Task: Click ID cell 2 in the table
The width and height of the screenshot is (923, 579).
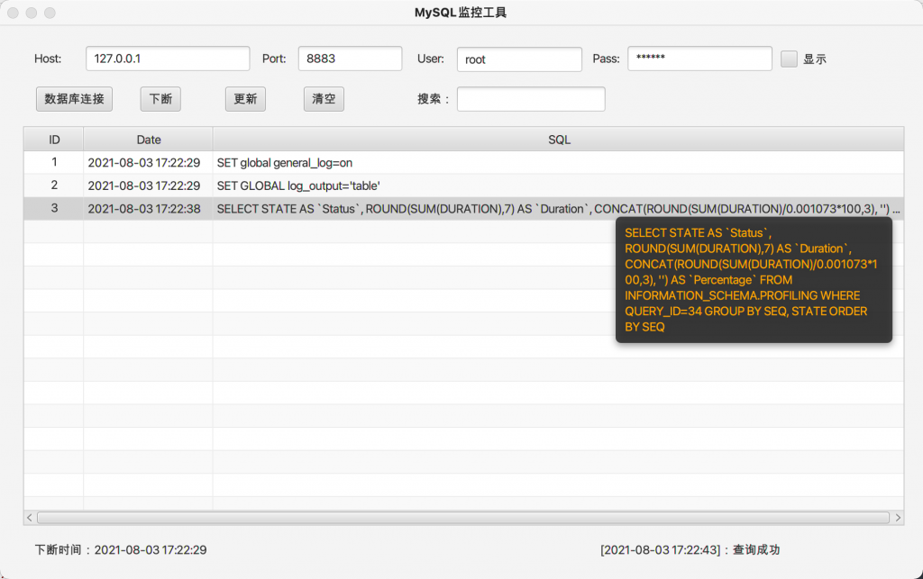Action: (54, 185)
